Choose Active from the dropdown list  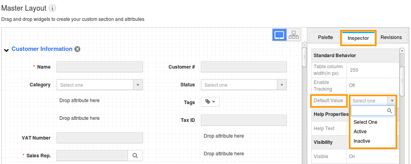tap(360, 132)
